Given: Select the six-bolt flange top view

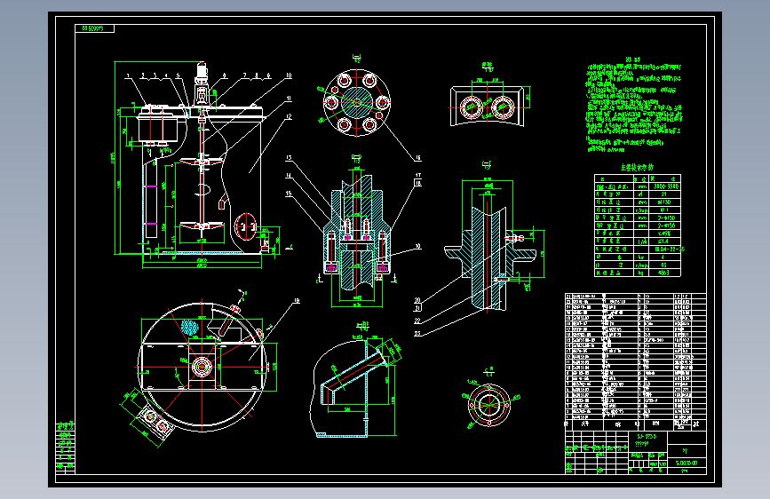Looking at the screenshot, I should pyautogui.click(x=357, y=103).
